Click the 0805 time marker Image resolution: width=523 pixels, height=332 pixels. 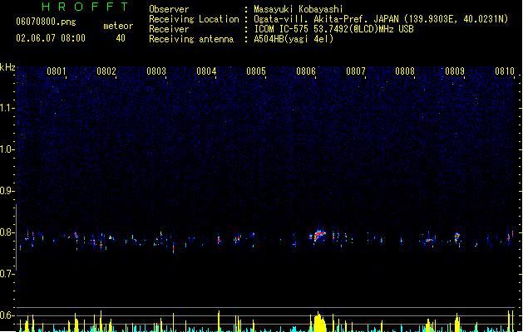256,71
